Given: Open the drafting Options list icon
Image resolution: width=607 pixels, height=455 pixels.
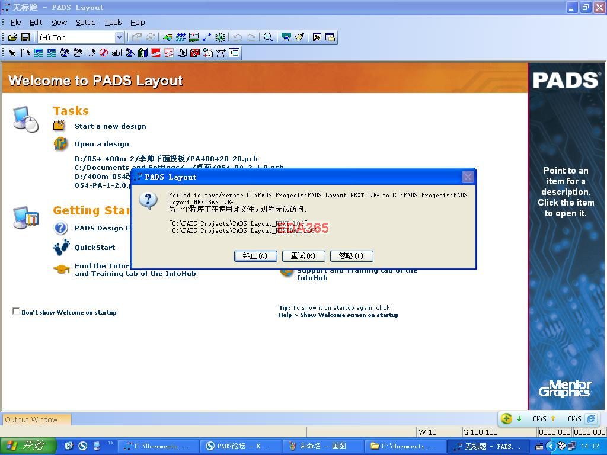Looking at the screenshot, I should (x=234, y=53).
